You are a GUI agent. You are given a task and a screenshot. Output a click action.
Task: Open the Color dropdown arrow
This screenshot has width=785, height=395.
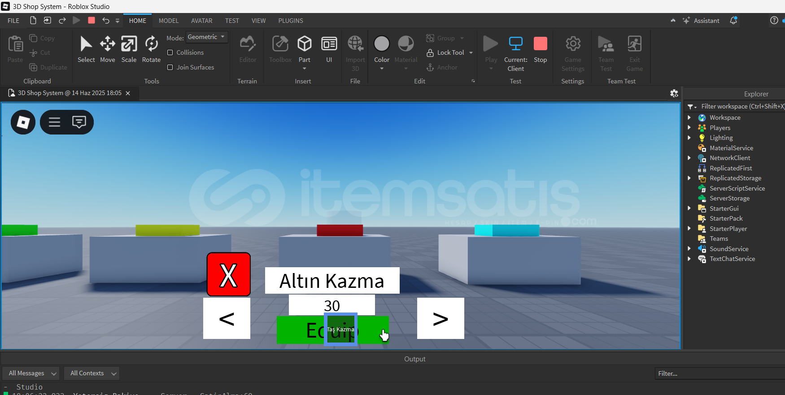click(x=382, y=69)
